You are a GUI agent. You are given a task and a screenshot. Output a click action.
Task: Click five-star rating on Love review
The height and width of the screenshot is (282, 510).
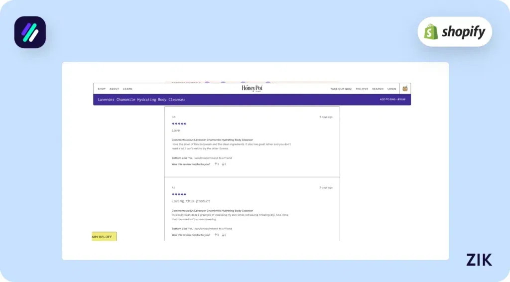pyautogui.click(x=179, y=124)
